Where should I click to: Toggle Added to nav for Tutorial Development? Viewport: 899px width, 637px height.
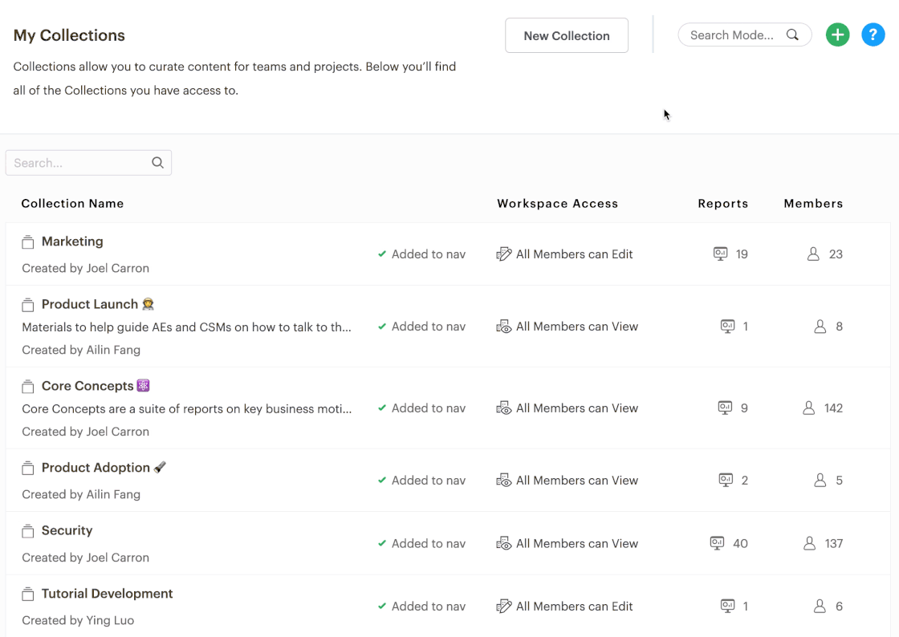[x=421, y=606]
